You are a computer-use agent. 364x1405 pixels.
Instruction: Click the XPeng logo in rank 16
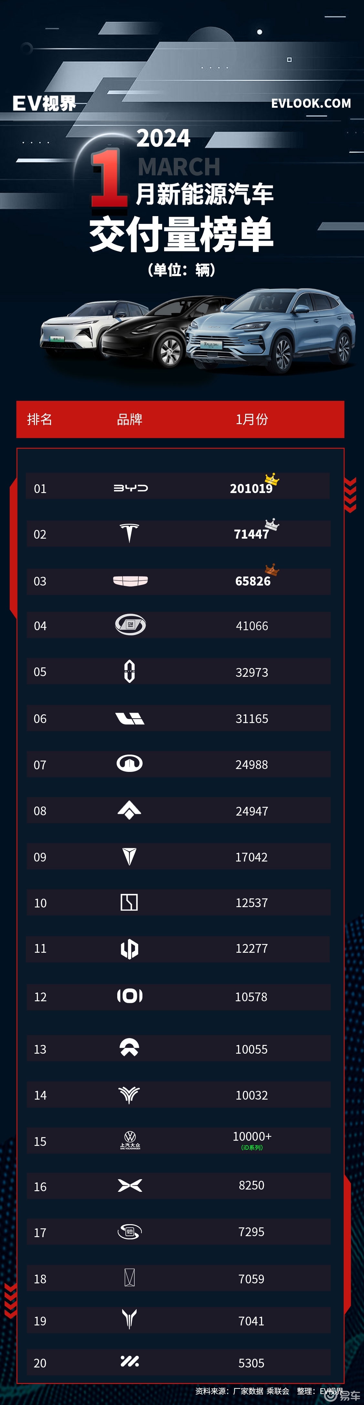tap(130, 1185)
